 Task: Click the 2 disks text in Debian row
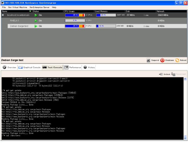[146, 26]
